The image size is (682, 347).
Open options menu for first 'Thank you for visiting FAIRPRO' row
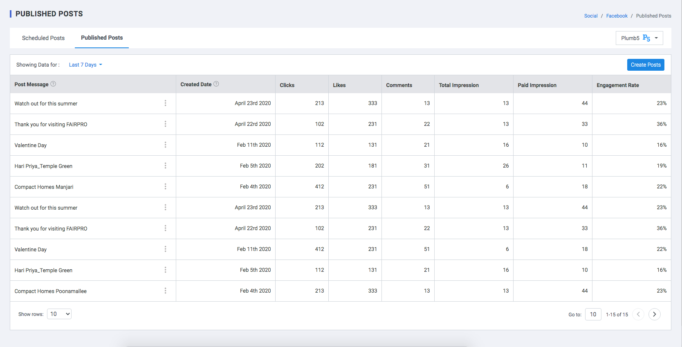pyautogui.click(x=165, y=124)
